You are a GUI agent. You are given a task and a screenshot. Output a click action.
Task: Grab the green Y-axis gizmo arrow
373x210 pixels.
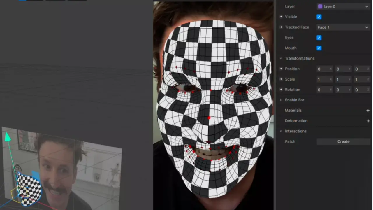click(8, 137)
